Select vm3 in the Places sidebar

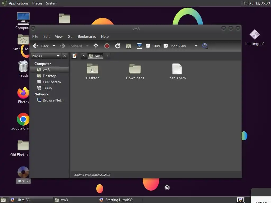coord(49,70)
